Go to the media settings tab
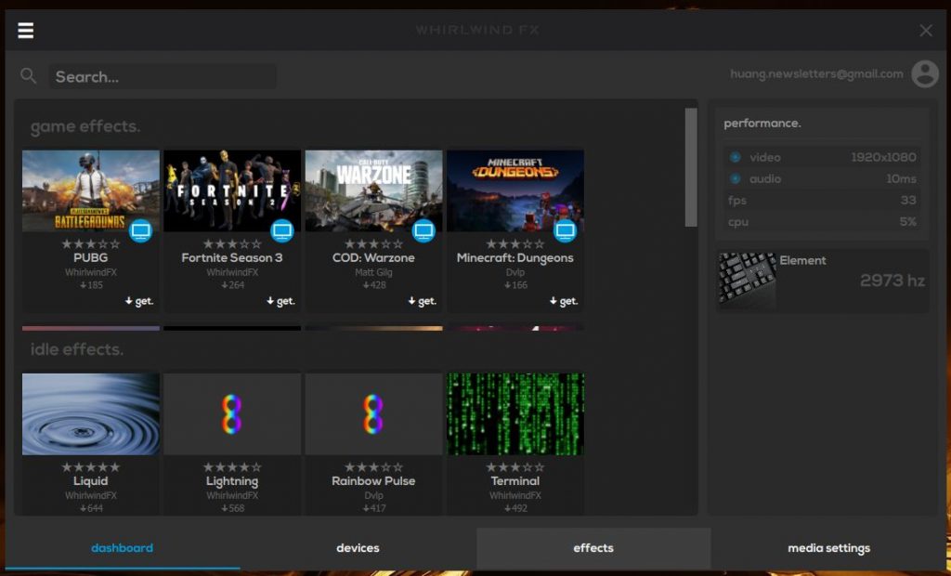Image resolution: width=951 pixels, height=576 pixels. pyautogui.click(x=828, y=548)
